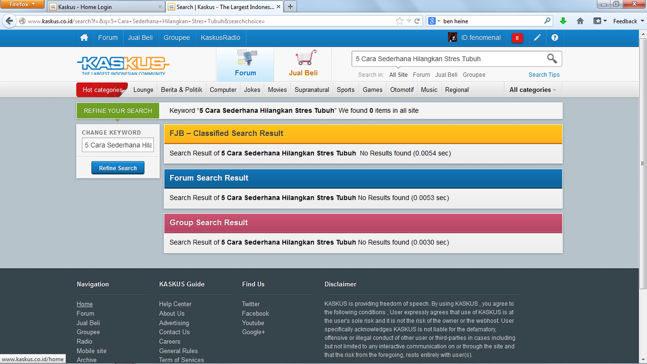
Task: Click the pencil create-post icon
Action: click(537, 38)
